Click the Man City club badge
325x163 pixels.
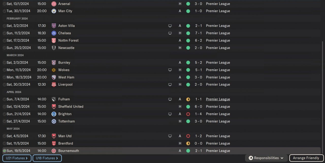[x=54, y=11]
